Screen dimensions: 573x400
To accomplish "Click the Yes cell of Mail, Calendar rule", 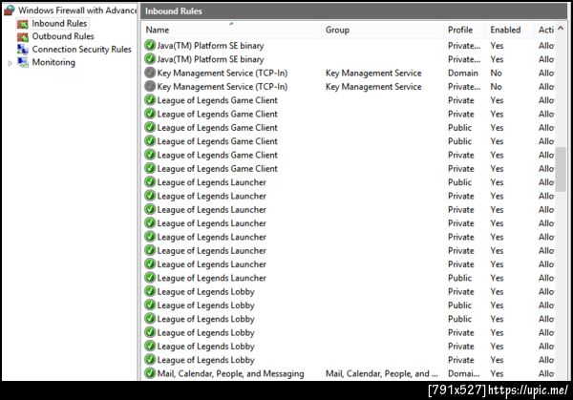I will pos(497,373).
